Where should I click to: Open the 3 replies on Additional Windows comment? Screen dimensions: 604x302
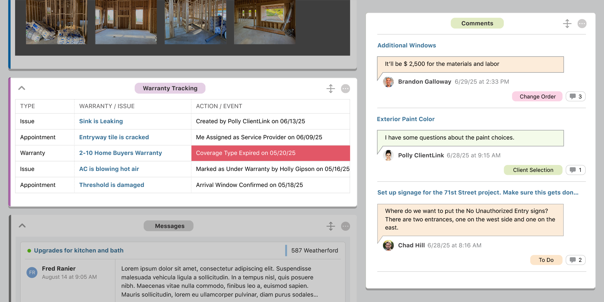(576, 97)
